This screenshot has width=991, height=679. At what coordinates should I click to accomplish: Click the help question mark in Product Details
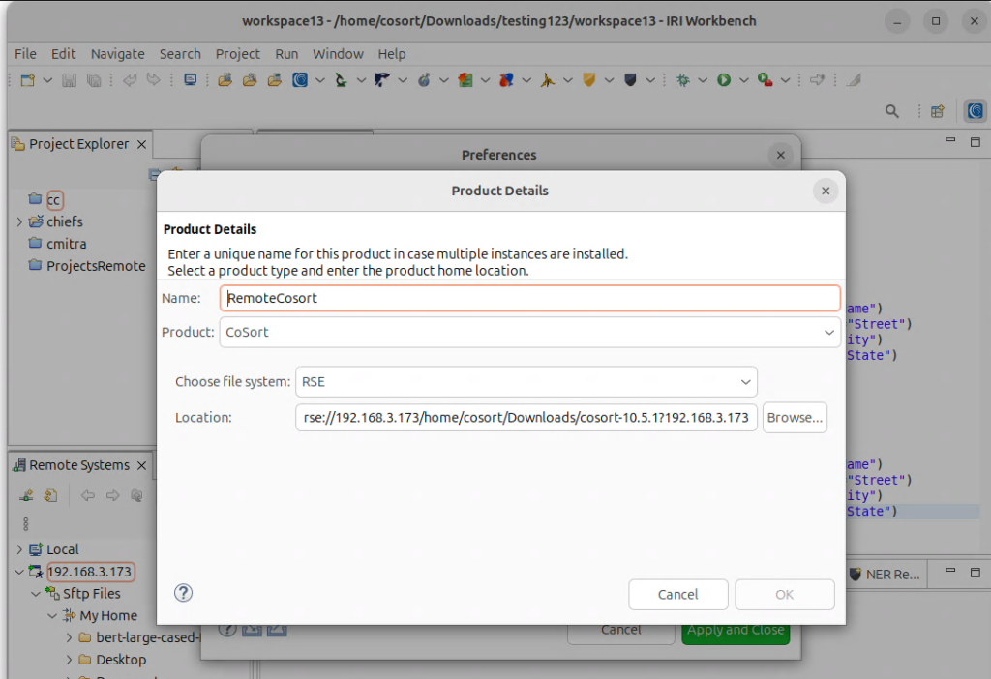pos(183,593)
